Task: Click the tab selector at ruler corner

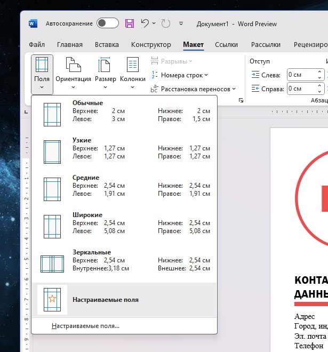Action: (x=26, y=111)
